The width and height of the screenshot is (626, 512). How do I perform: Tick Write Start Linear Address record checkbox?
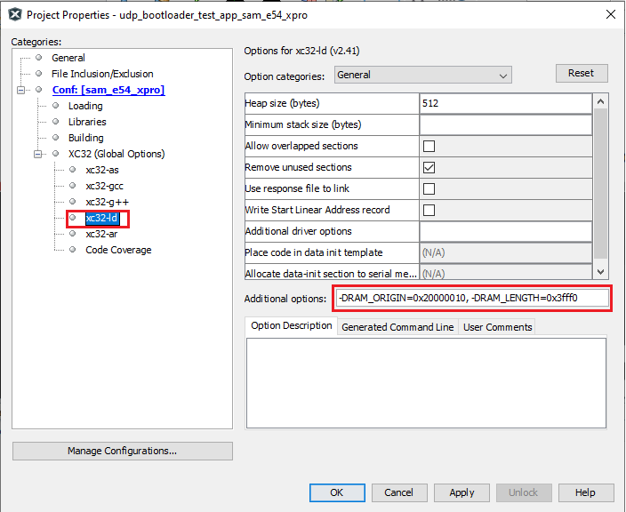click(x=429, y=210)
